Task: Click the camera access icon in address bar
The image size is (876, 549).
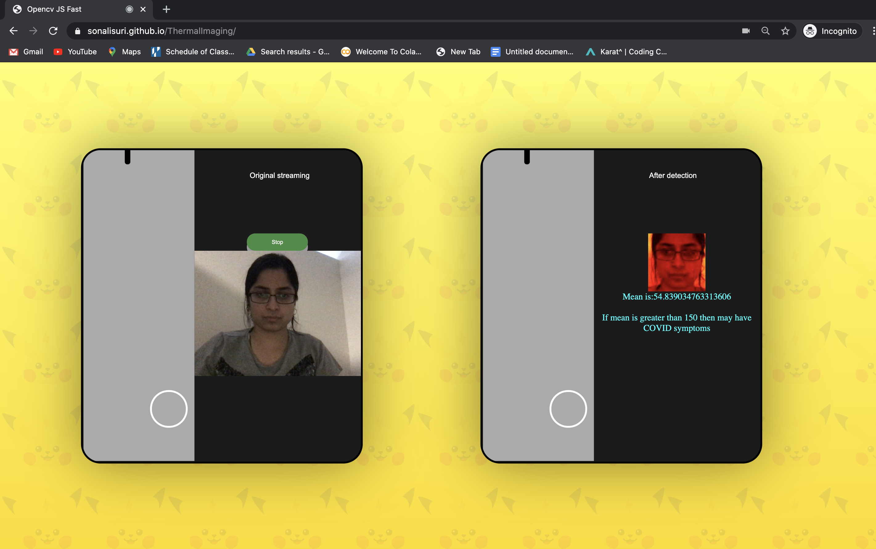Action: coord(746,31)
